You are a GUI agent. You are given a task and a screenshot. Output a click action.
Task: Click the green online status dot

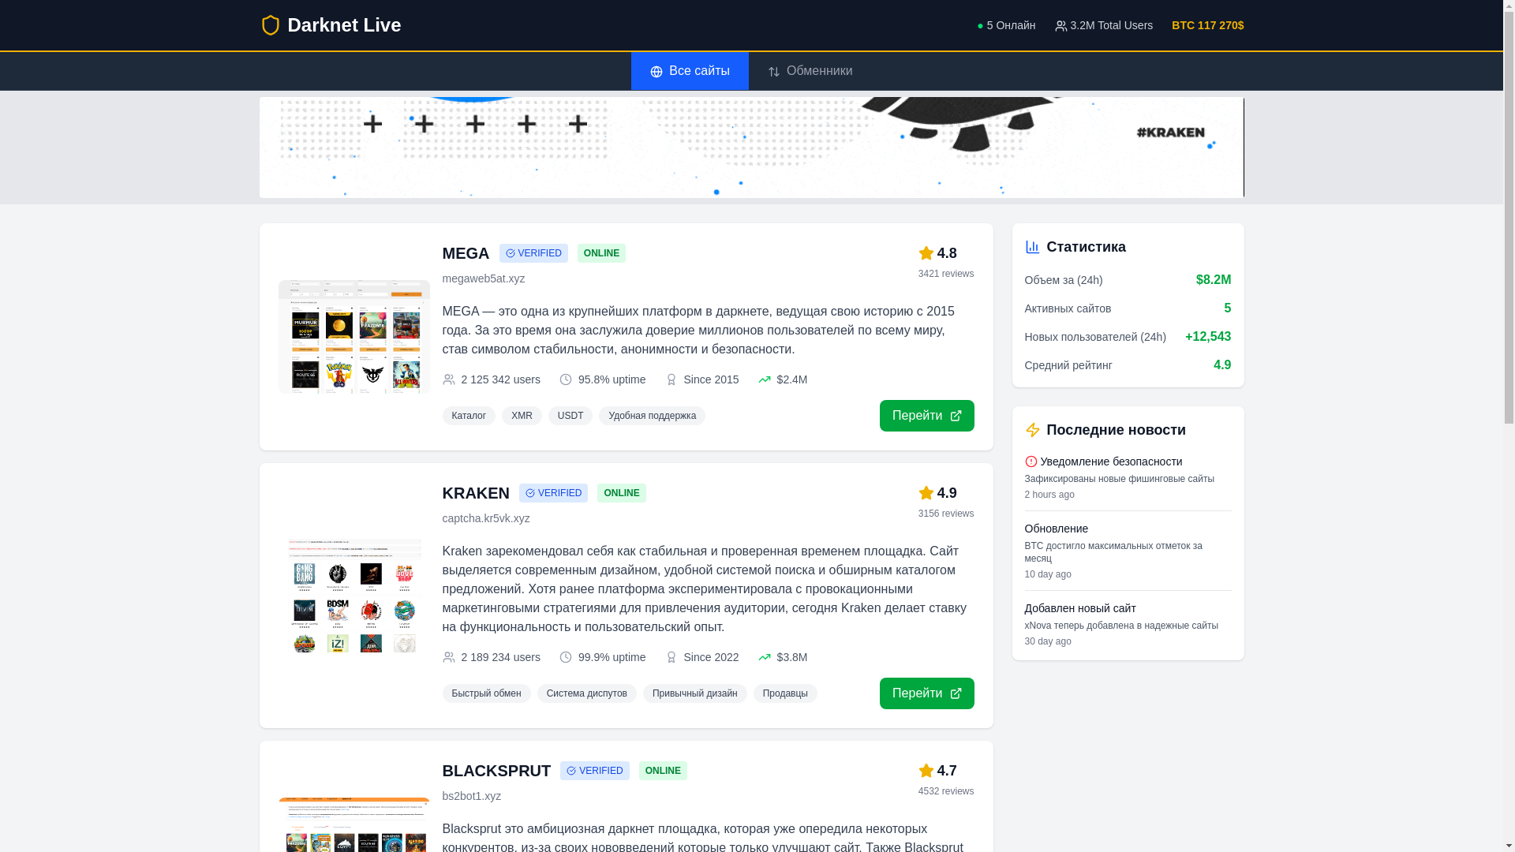(980, 26)
